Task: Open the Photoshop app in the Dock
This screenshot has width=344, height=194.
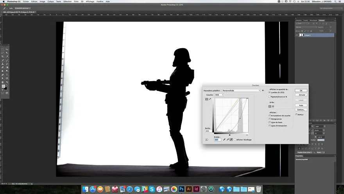Action: tap(181, 189)
